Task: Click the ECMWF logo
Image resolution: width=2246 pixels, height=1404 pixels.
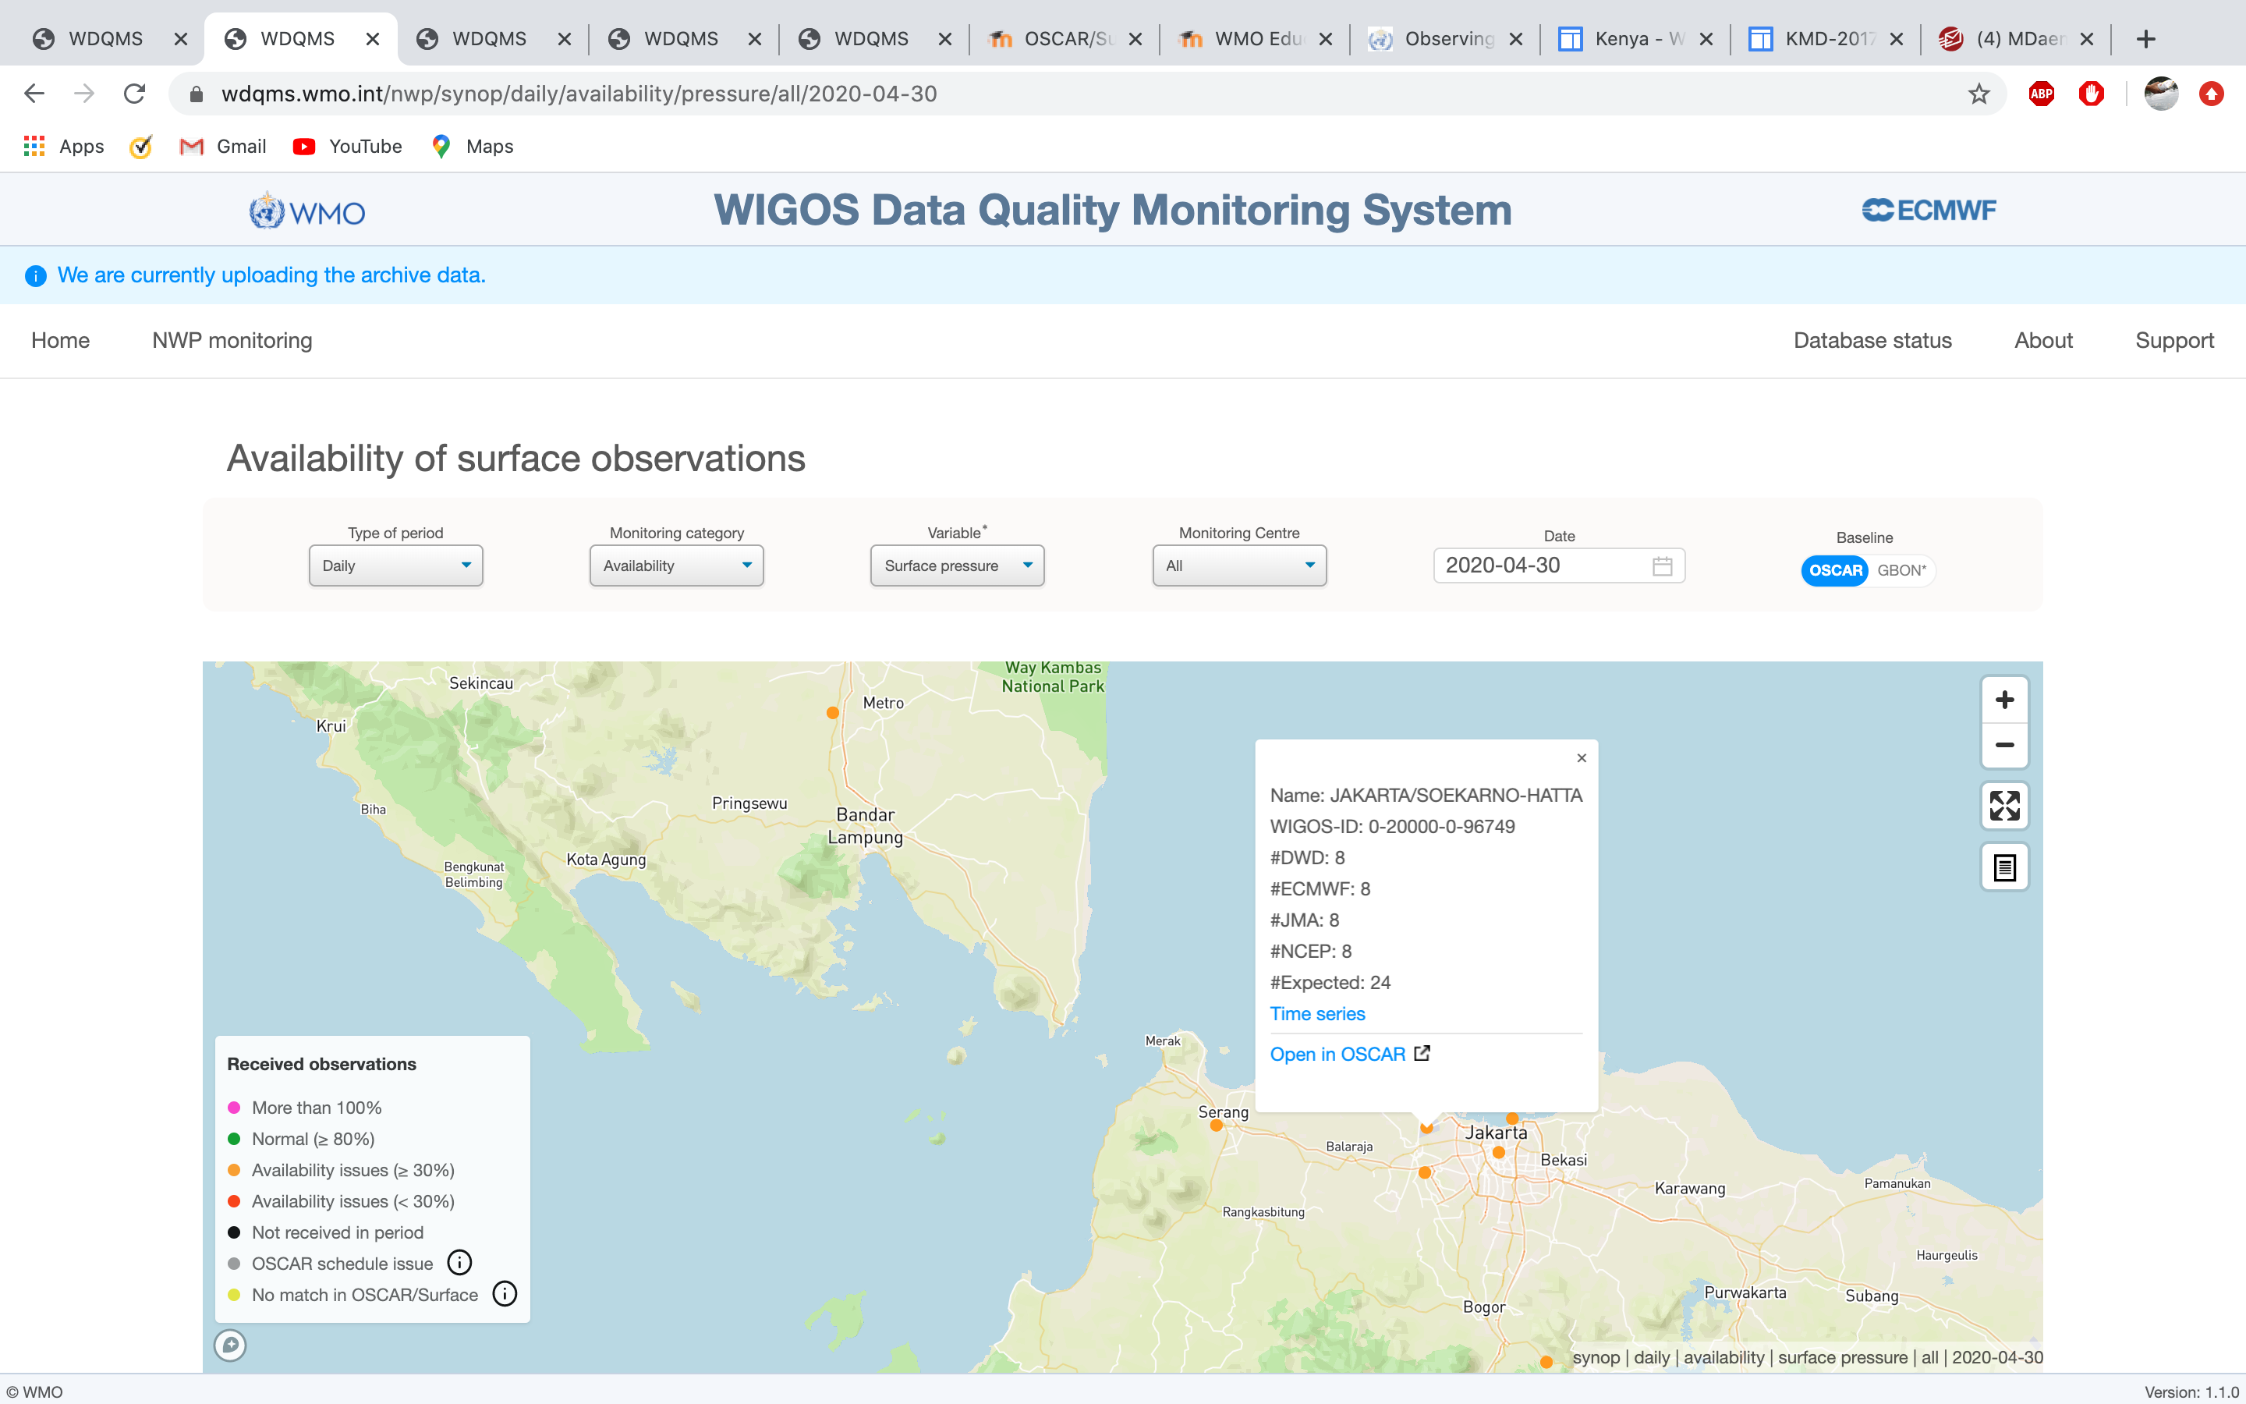Action: [1929, 211]
